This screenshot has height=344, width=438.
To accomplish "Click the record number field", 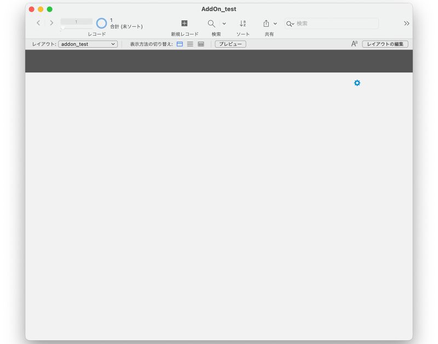I will (76, 21).
